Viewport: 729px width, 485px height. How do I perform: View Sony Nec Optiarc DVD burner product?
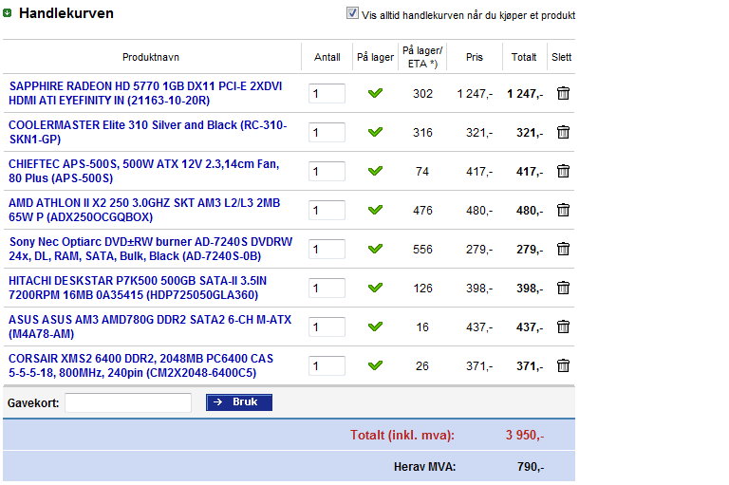[151, 249]
